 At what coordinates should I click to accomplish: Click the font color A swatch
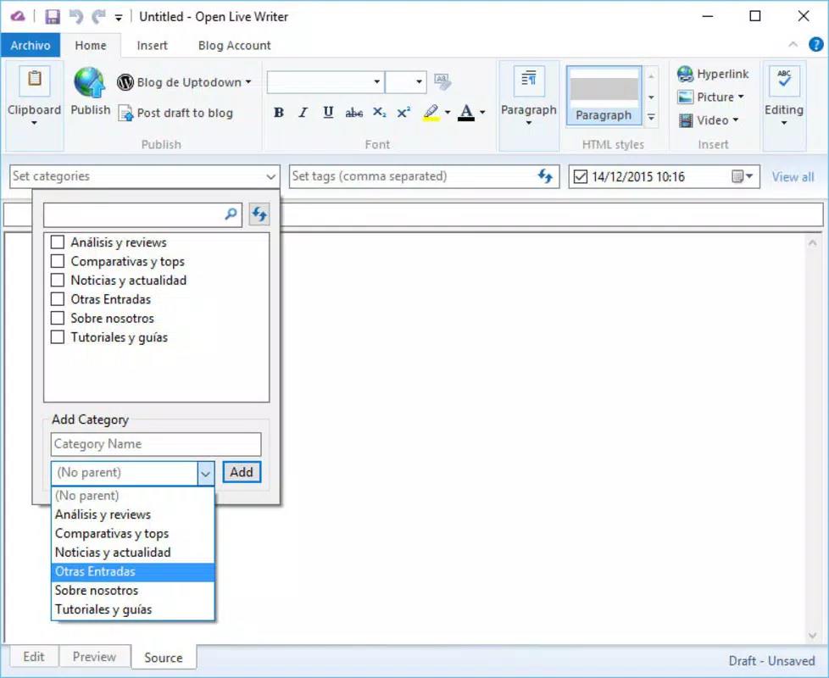click(x=466, y=112)
